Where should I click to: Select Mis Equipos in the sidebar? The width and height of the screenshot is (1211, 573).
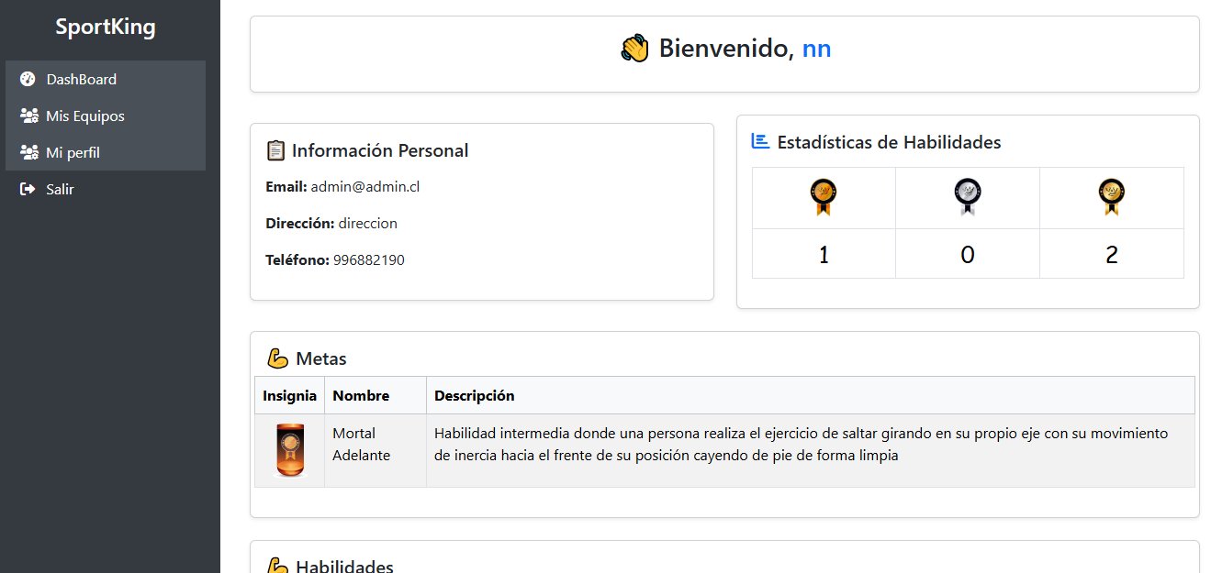[85, 116]
